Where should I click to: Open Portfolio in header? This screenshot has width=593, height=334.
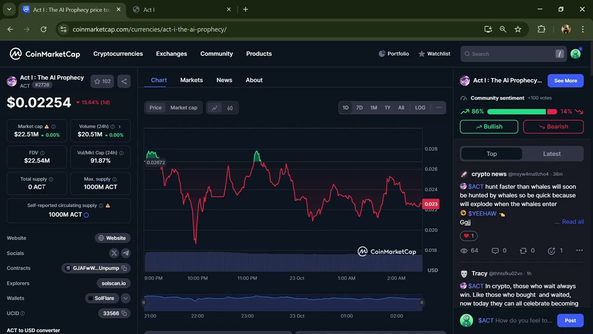pyautogui.click(x=394, y=54)
